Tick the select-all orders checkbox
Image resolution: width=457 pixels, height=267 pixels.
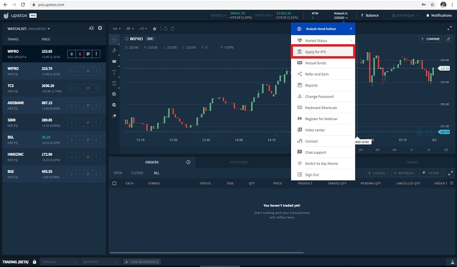tap(114, 183)
